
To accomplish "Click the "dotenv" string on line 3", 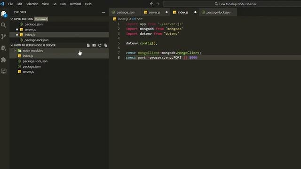I will point(171,33).
